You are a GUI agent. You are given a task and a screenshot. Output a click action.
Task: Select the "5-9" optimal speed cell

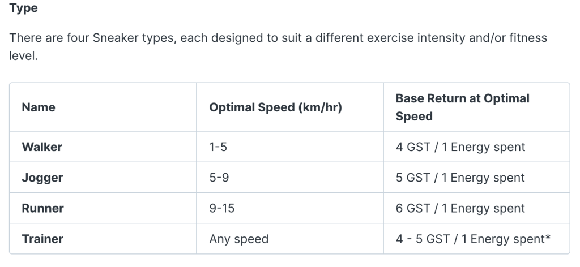[219, 178]
